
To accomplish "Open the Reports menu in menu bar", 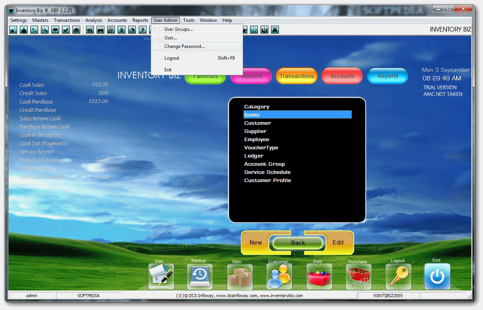I will [140, 20].
